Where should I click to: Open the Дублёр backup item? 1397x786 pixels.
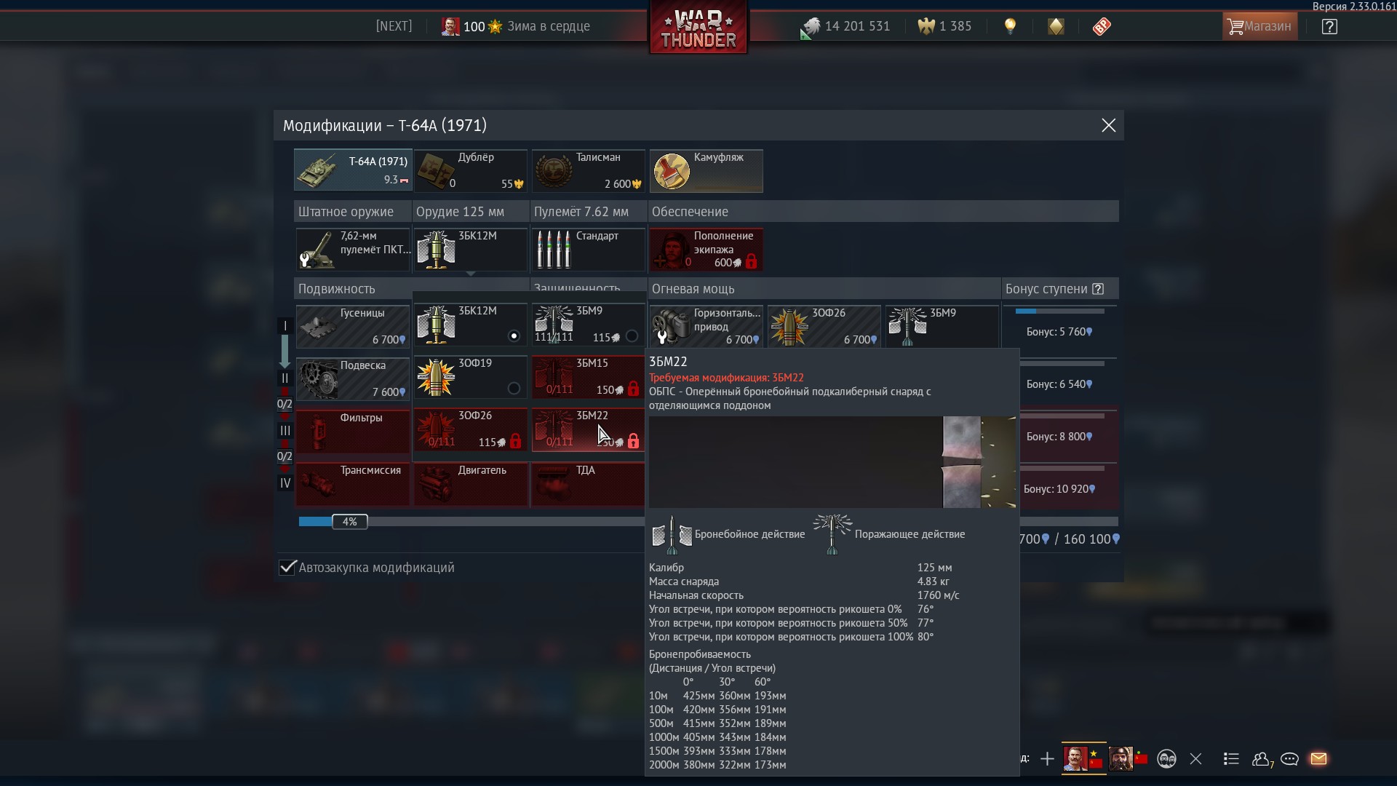(471, 170)
